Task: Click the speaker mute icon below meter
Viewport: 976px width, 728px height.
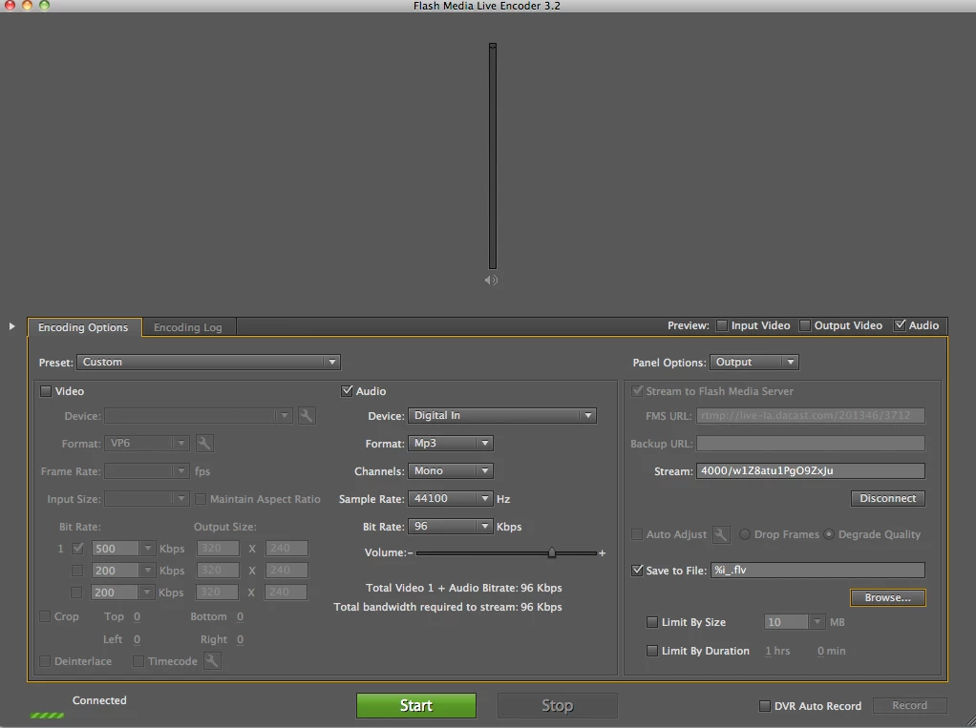Action: [491, 280]
